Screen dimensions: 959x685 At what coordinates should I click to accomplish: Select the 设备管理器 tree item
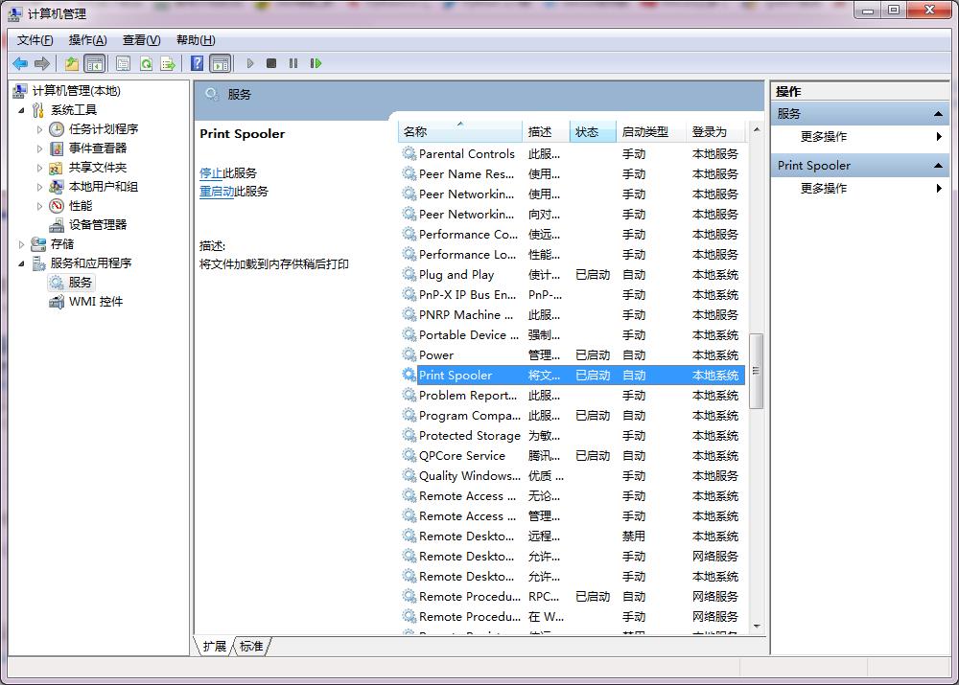(97, 225)
